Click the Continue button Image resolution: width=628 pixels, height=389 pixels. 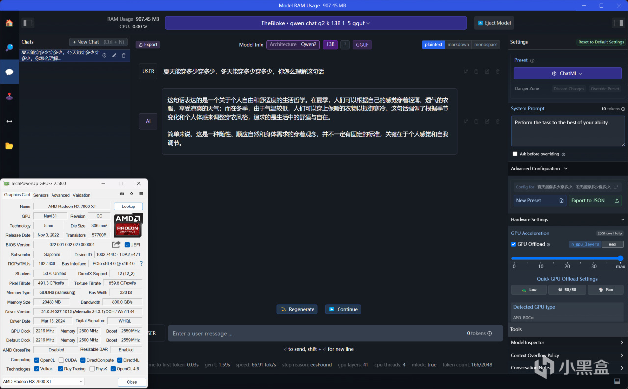click(343, 309)
